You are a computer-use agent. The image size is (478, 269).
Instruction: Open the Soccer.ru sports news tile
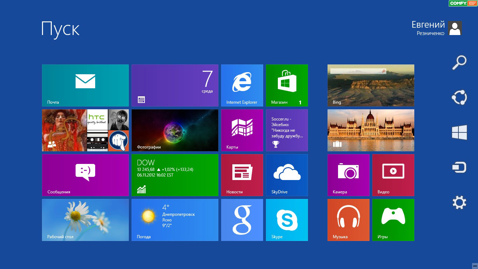click(x=287, y=130)
